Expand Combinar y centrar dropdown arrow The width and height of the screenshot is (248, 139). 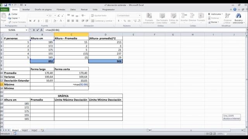114,21
